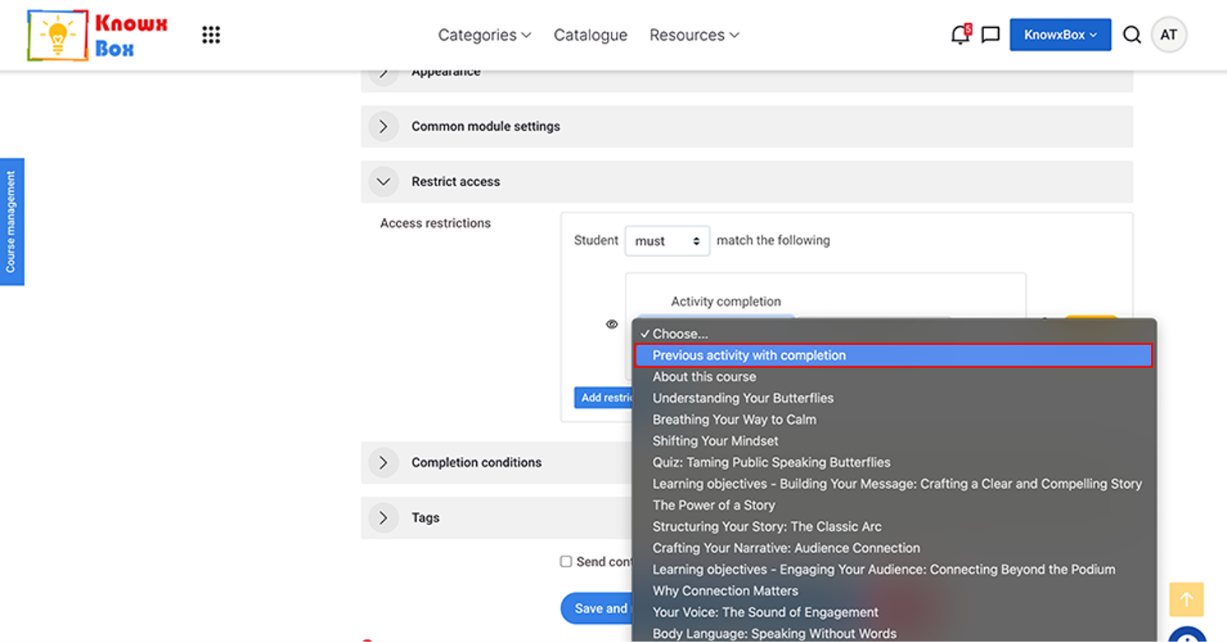Viewport: 1227px width, 642px height.
Task: Open the AT user avatar menu
Action: point(1169,35)
